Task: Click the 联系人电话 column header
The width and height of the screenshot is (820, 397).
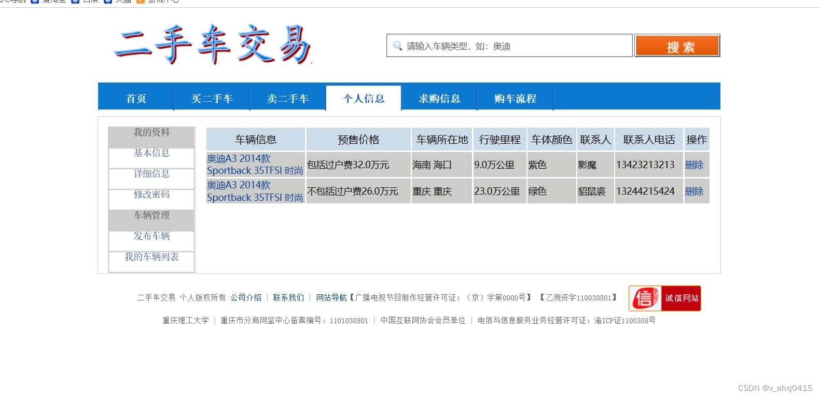Action: click(x=649, y=139)
